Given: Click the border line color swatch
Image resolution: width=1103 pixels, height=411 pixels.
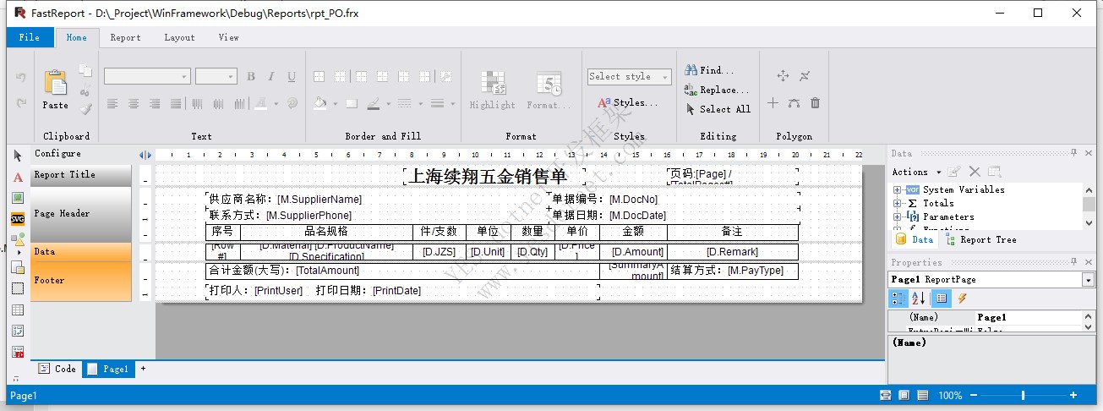Looking at the screenshot, I should tap(374, 104).
